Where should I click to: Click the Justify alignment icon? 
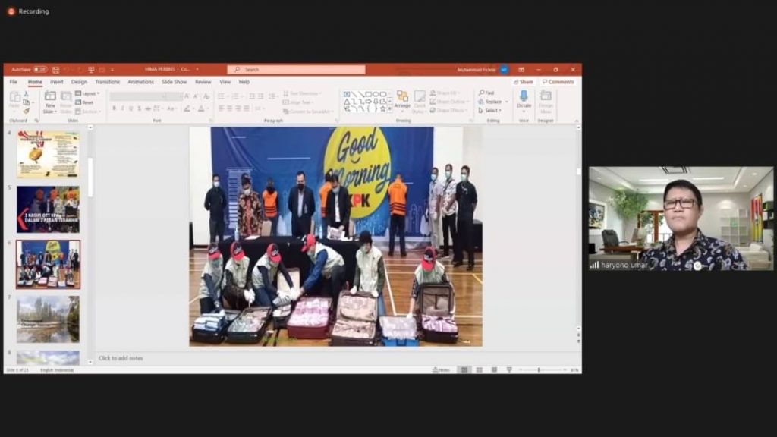click(247, 108)
